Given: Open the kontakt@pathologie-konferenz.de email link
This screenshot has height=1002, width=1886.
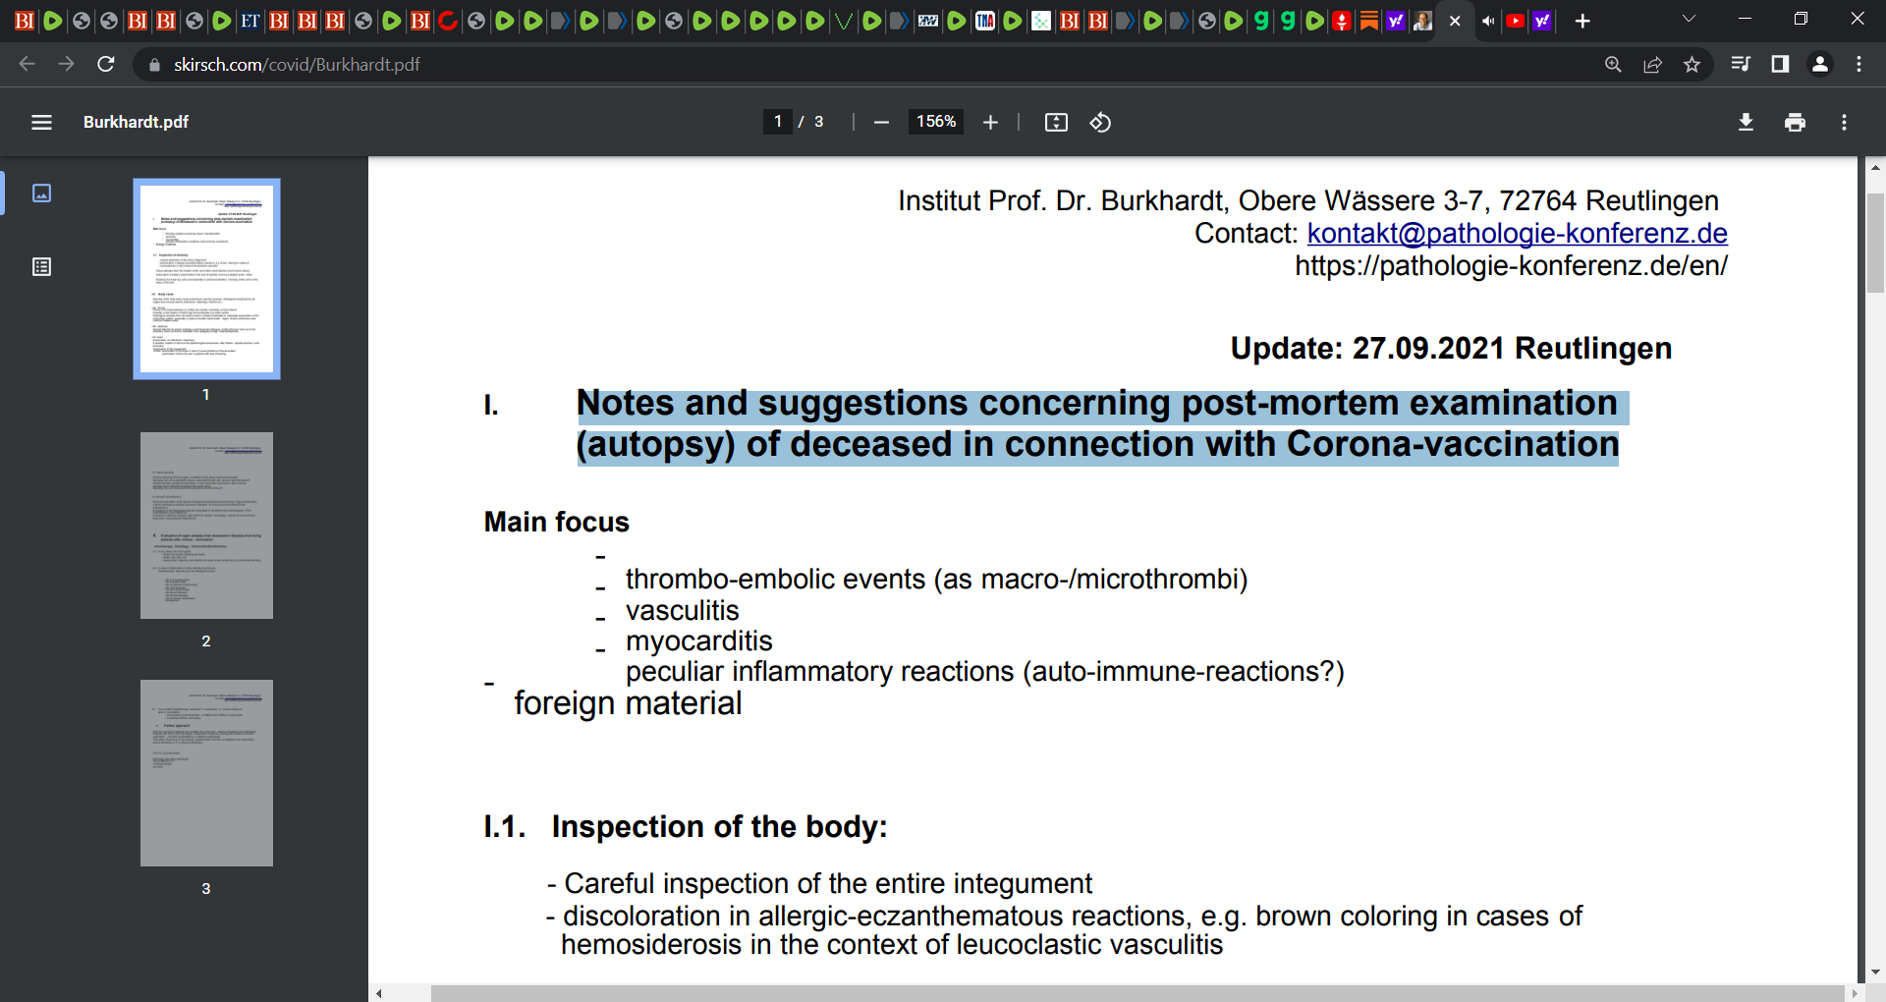Looking at the screenshot, I should pos(1517,234).
